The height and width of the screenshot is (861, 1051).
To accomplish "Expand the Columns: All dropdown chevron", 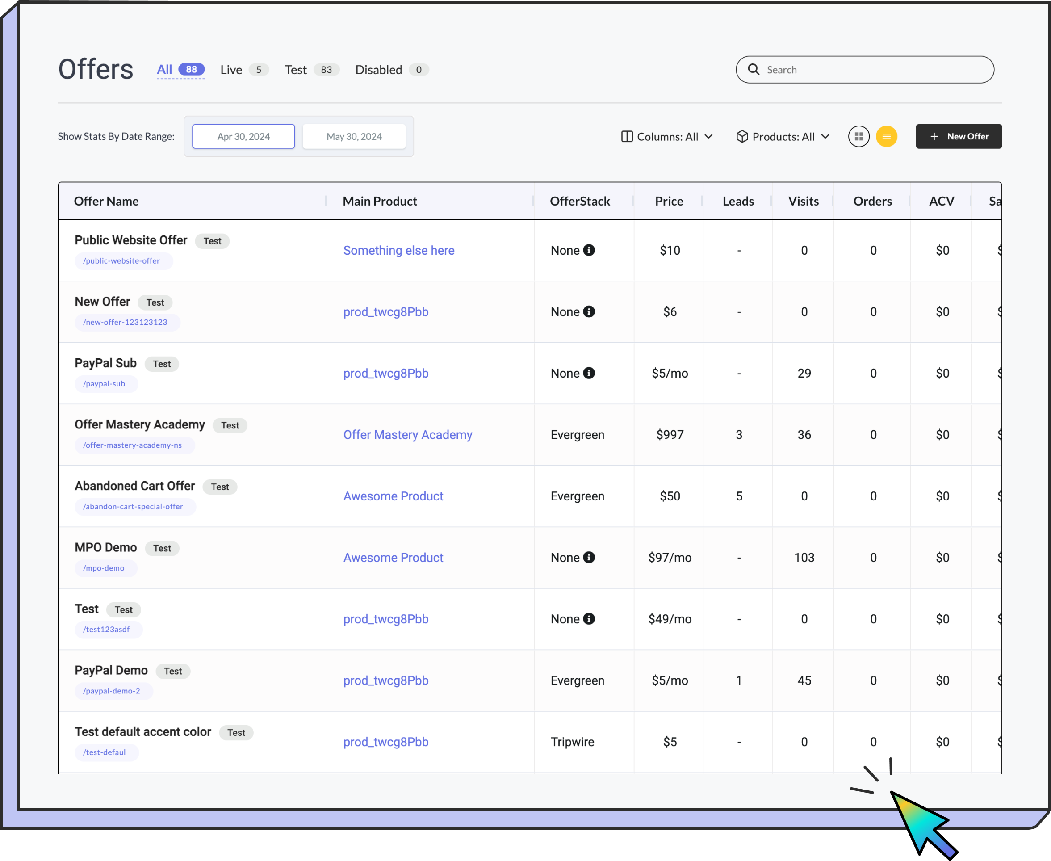I will 708,136.
